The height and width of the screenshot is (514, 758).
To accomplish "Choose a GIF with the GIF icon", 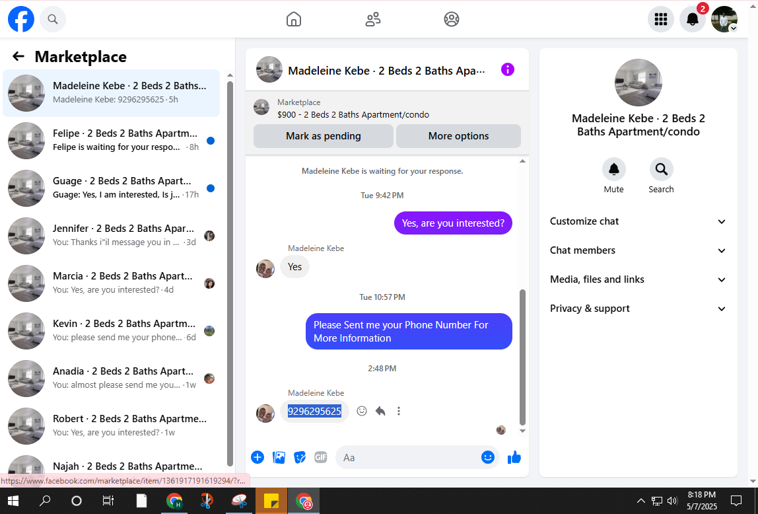I will tap(321, 457).
